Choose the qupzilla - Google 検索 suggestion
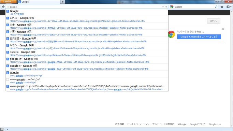This screenshot has width=233, height=131. pos(87,54)
